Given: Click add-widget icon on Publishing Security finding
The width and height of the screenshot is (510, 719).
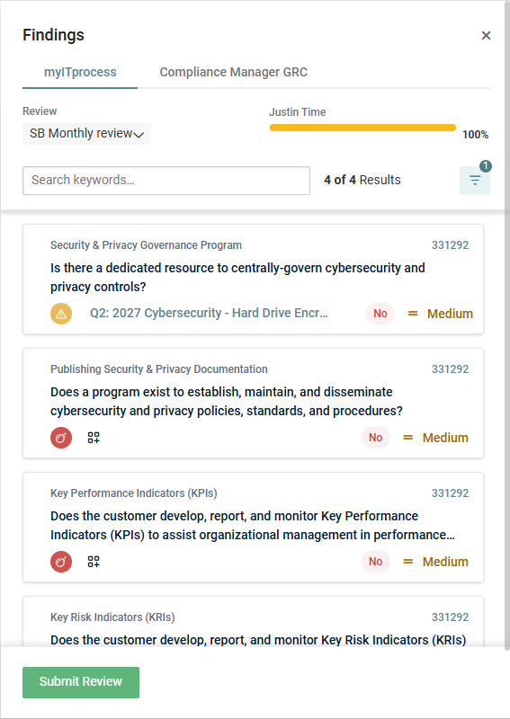Looking at the screenshot, I should coord(94,438).
